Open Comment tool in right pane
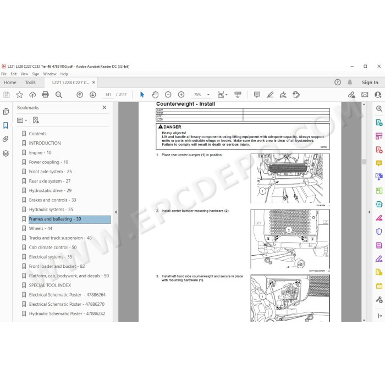This screenshot has width=385, height=385. (x=379, y=163)
